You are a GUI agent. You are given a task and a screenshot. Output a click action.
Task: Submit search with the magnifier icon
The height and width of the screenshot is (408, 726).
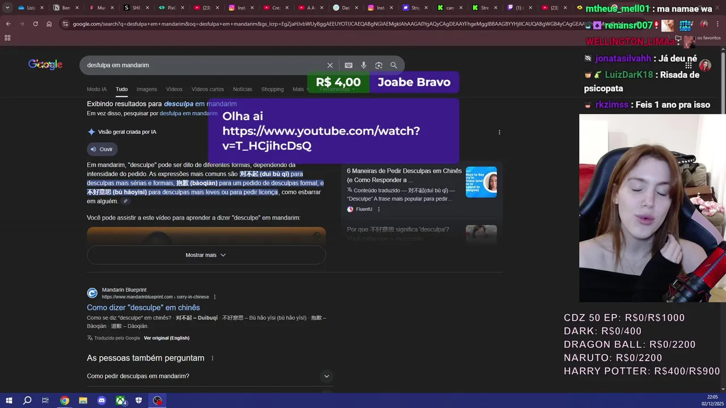[x=394, y=65]
